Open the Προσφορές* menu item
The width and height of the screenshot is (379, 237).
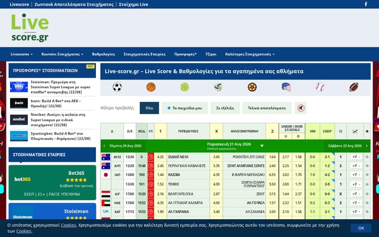point(185,54)
